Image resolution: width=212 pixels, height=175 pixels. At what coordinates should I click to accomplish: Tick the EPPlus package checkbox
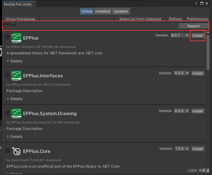(7, 37)
